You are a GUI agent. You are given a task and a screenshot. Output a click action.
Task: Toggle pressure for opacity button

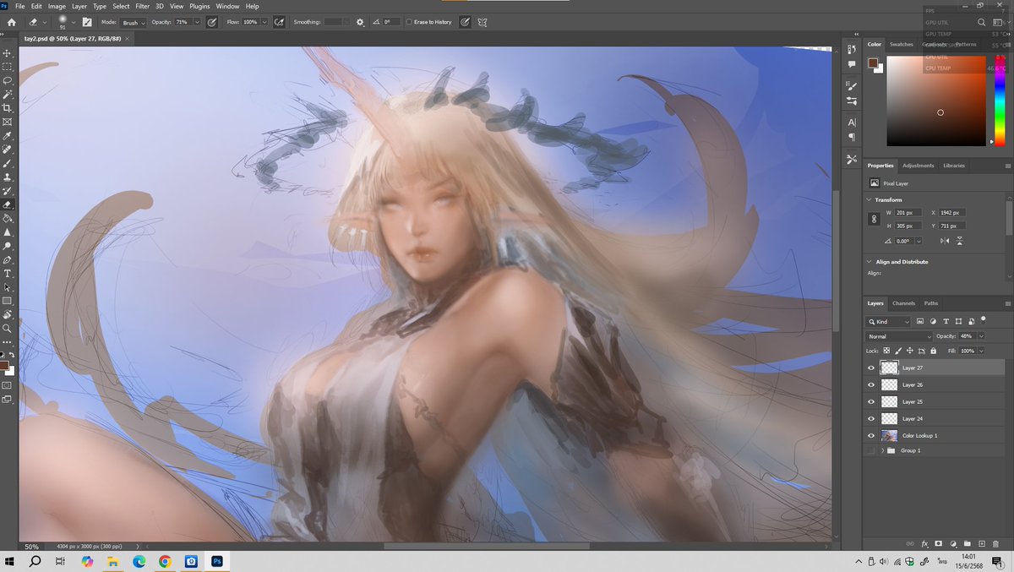click(212, 22)
